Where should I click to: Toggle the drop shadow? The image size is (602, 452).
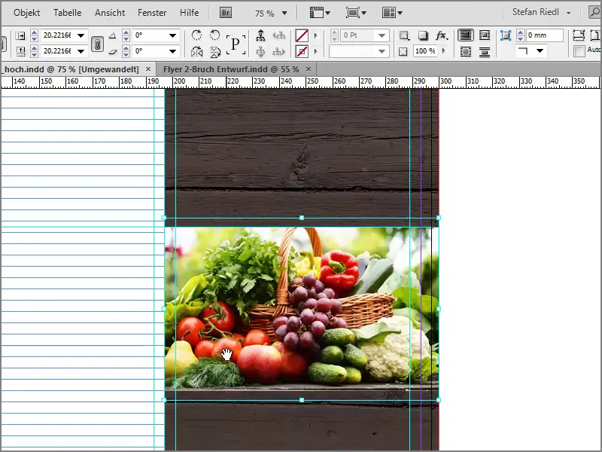tap(423, 35)
